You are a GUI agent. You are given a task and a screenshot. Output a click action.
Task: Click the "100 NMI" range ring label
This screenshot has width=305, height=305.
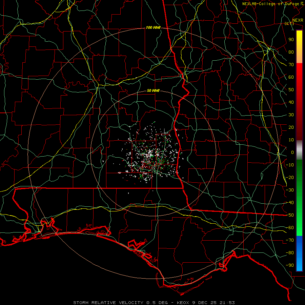click(153, 28)
